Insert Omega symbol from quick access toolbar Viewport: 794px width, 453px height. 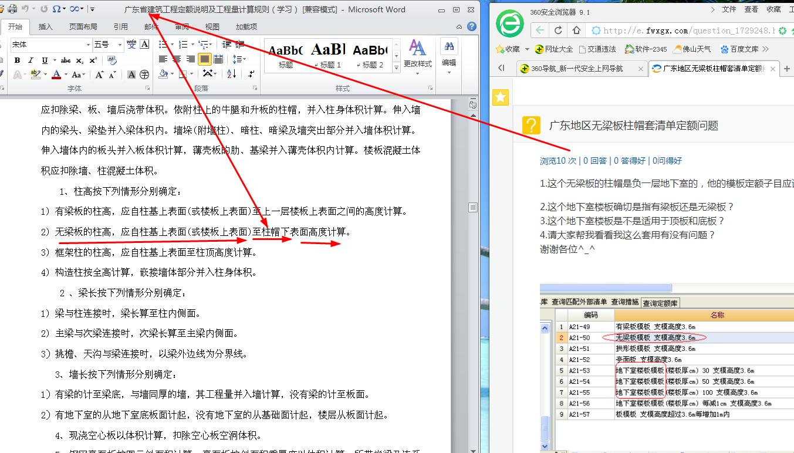pyautogui.click(x=56, y=9)
